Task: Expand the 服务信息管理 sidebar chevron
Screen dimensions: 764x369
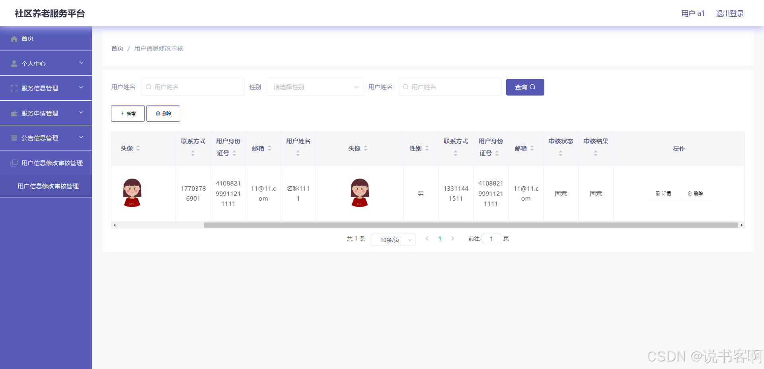Action: pyautogui.click(x=81, y=88)
